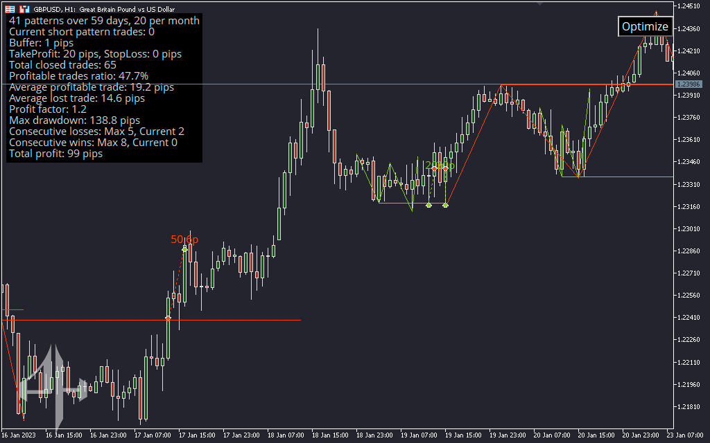Image resolution: width=710 pixels, height=443 pixels.
Task: Click the red entry diamond at 1.22410 level
Action: pos(168,318)
